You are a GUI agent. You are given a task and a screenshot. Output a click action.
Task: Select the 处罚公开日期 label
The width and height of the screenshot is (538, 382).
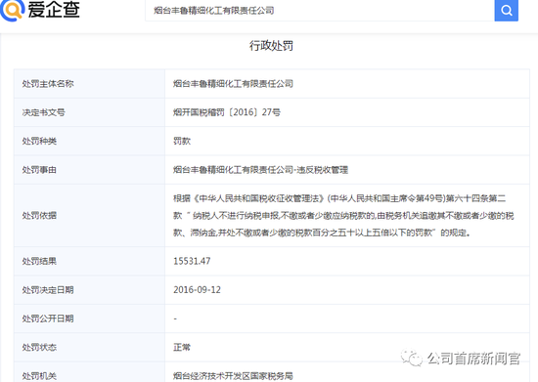48,318
